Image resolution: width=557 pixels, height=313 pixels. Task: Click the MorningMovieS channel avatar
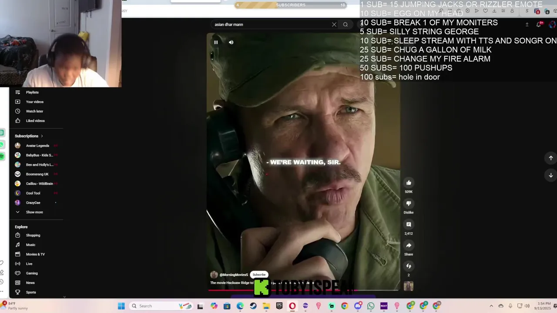tap(214, 275)
